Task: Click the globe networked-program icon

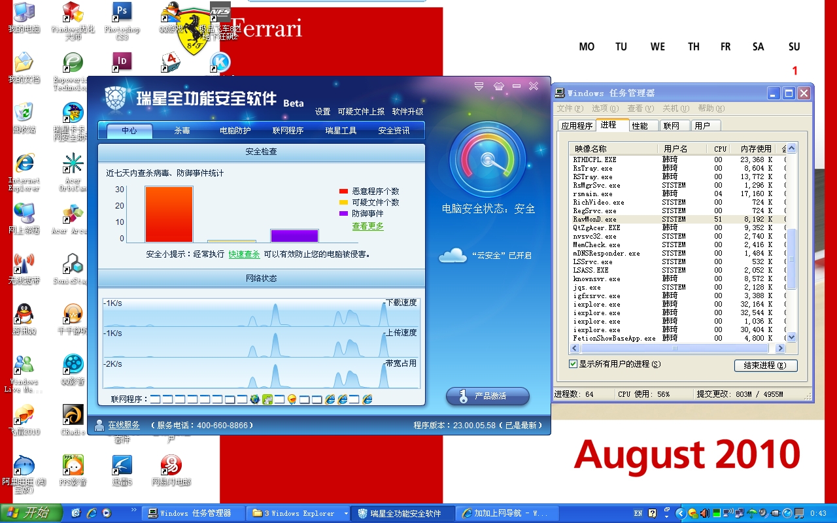Action: pyautogui.click(x=255, y=399)
